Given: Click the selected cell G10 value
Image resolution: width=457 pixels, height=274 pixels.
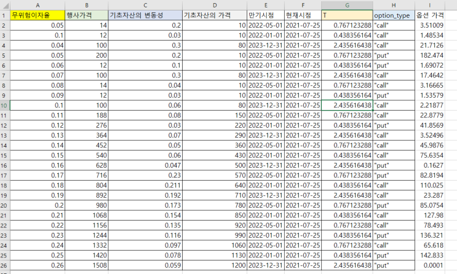Looking at the screenshot, I should 347,106.
